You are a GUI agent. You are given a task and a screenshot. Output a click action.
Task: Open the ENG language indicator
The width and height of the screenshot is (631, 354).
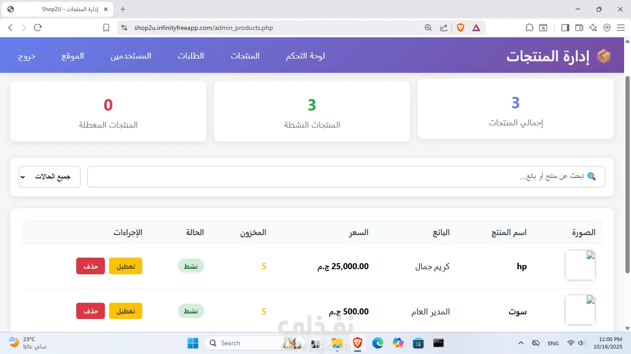click(553, 343)
